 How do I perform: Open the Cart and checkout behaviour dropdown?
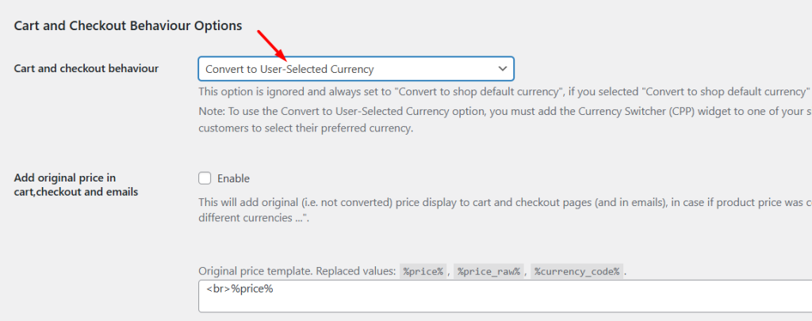pos(355,69)
